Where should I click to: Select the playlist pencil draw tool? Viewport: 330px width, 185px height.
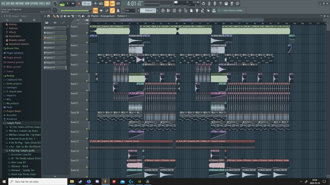pos(54,16)
